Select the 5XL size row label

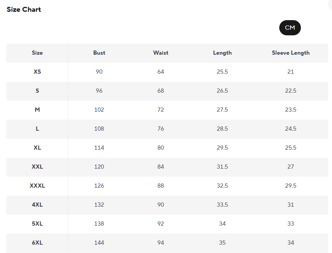pyautogui.click(x=37, y=224)
